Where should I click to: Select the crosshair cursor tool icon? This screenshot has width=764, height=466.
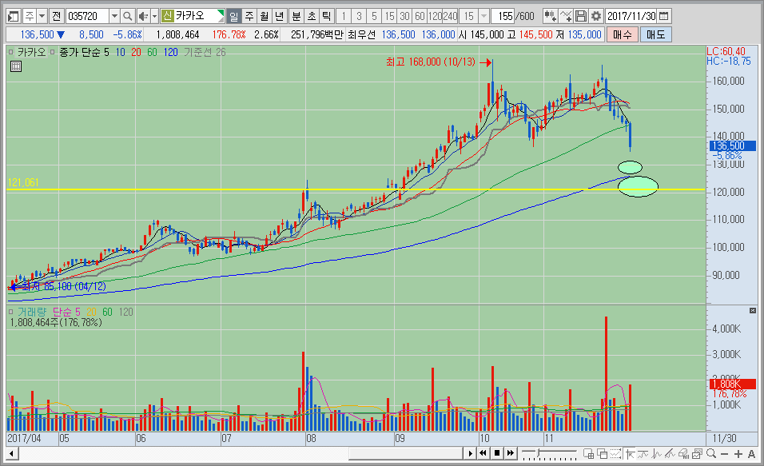point(630,454)
